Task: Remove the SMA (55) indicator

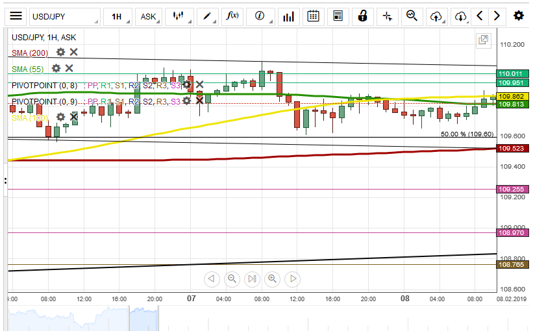Action: [x=69, y=68]
